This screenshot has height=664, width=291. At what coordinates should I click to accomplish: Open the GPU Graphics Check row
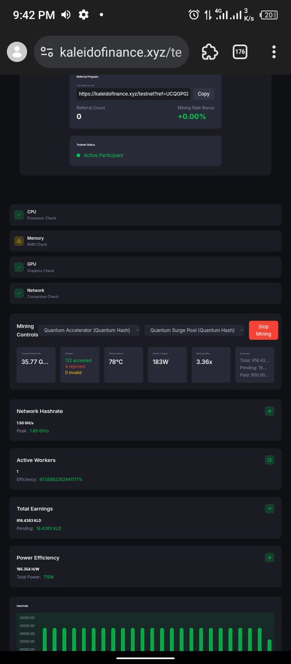pyautogui.click(x=145, y=267)
